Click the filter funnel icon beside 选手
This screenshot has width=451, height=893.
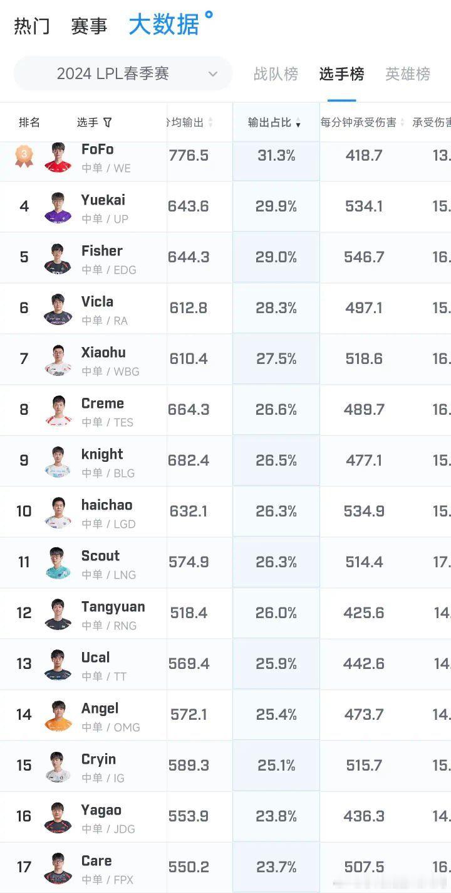[107, 122]
